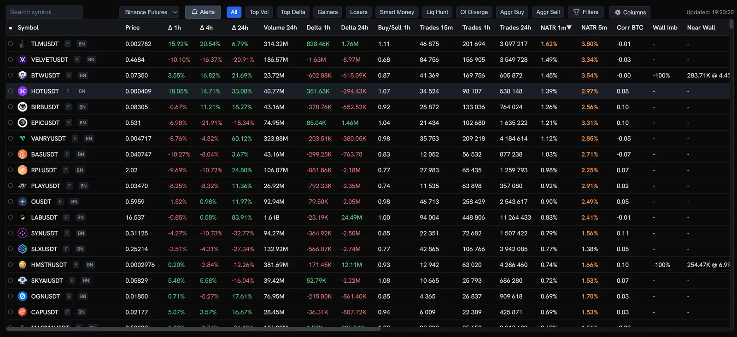
Task: Open the Columns configuration menu
Action: 630,12
